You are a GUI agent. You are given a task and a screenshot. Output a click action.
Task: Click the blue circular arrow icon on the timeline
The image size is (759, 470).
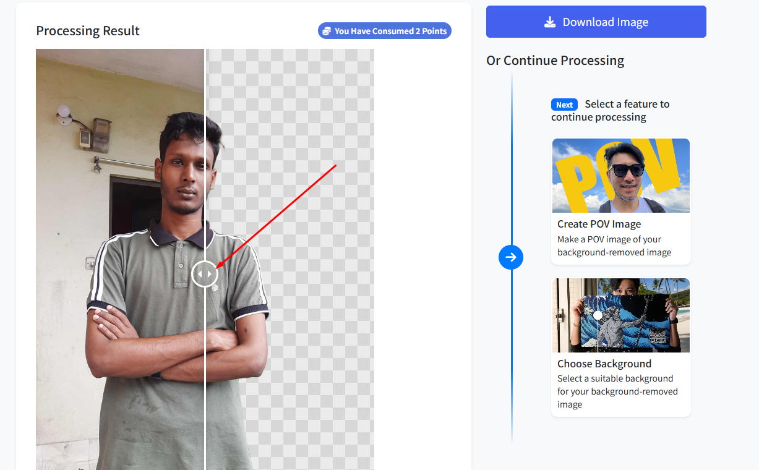click(x=511, y=257)
